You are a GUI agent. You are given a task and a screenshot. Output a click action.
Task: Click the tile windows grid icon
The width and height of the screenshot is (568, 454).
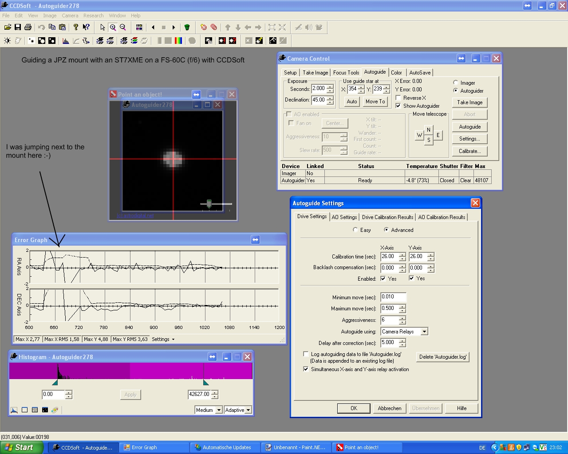[139, 27]
